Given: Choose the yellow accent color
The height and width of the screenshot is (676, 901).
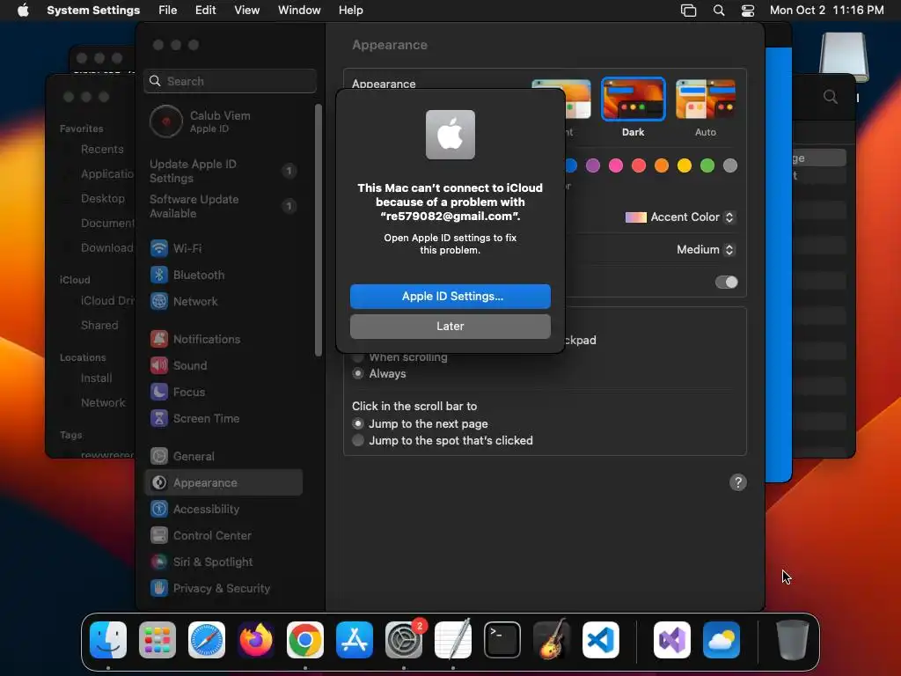Looking at the screenshot, I should point(685,165).
